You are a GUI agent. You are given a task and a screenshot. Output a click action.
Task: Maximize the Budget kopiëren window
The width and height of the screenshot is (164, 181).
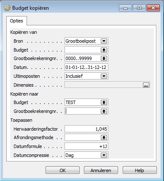pos(139,8)
